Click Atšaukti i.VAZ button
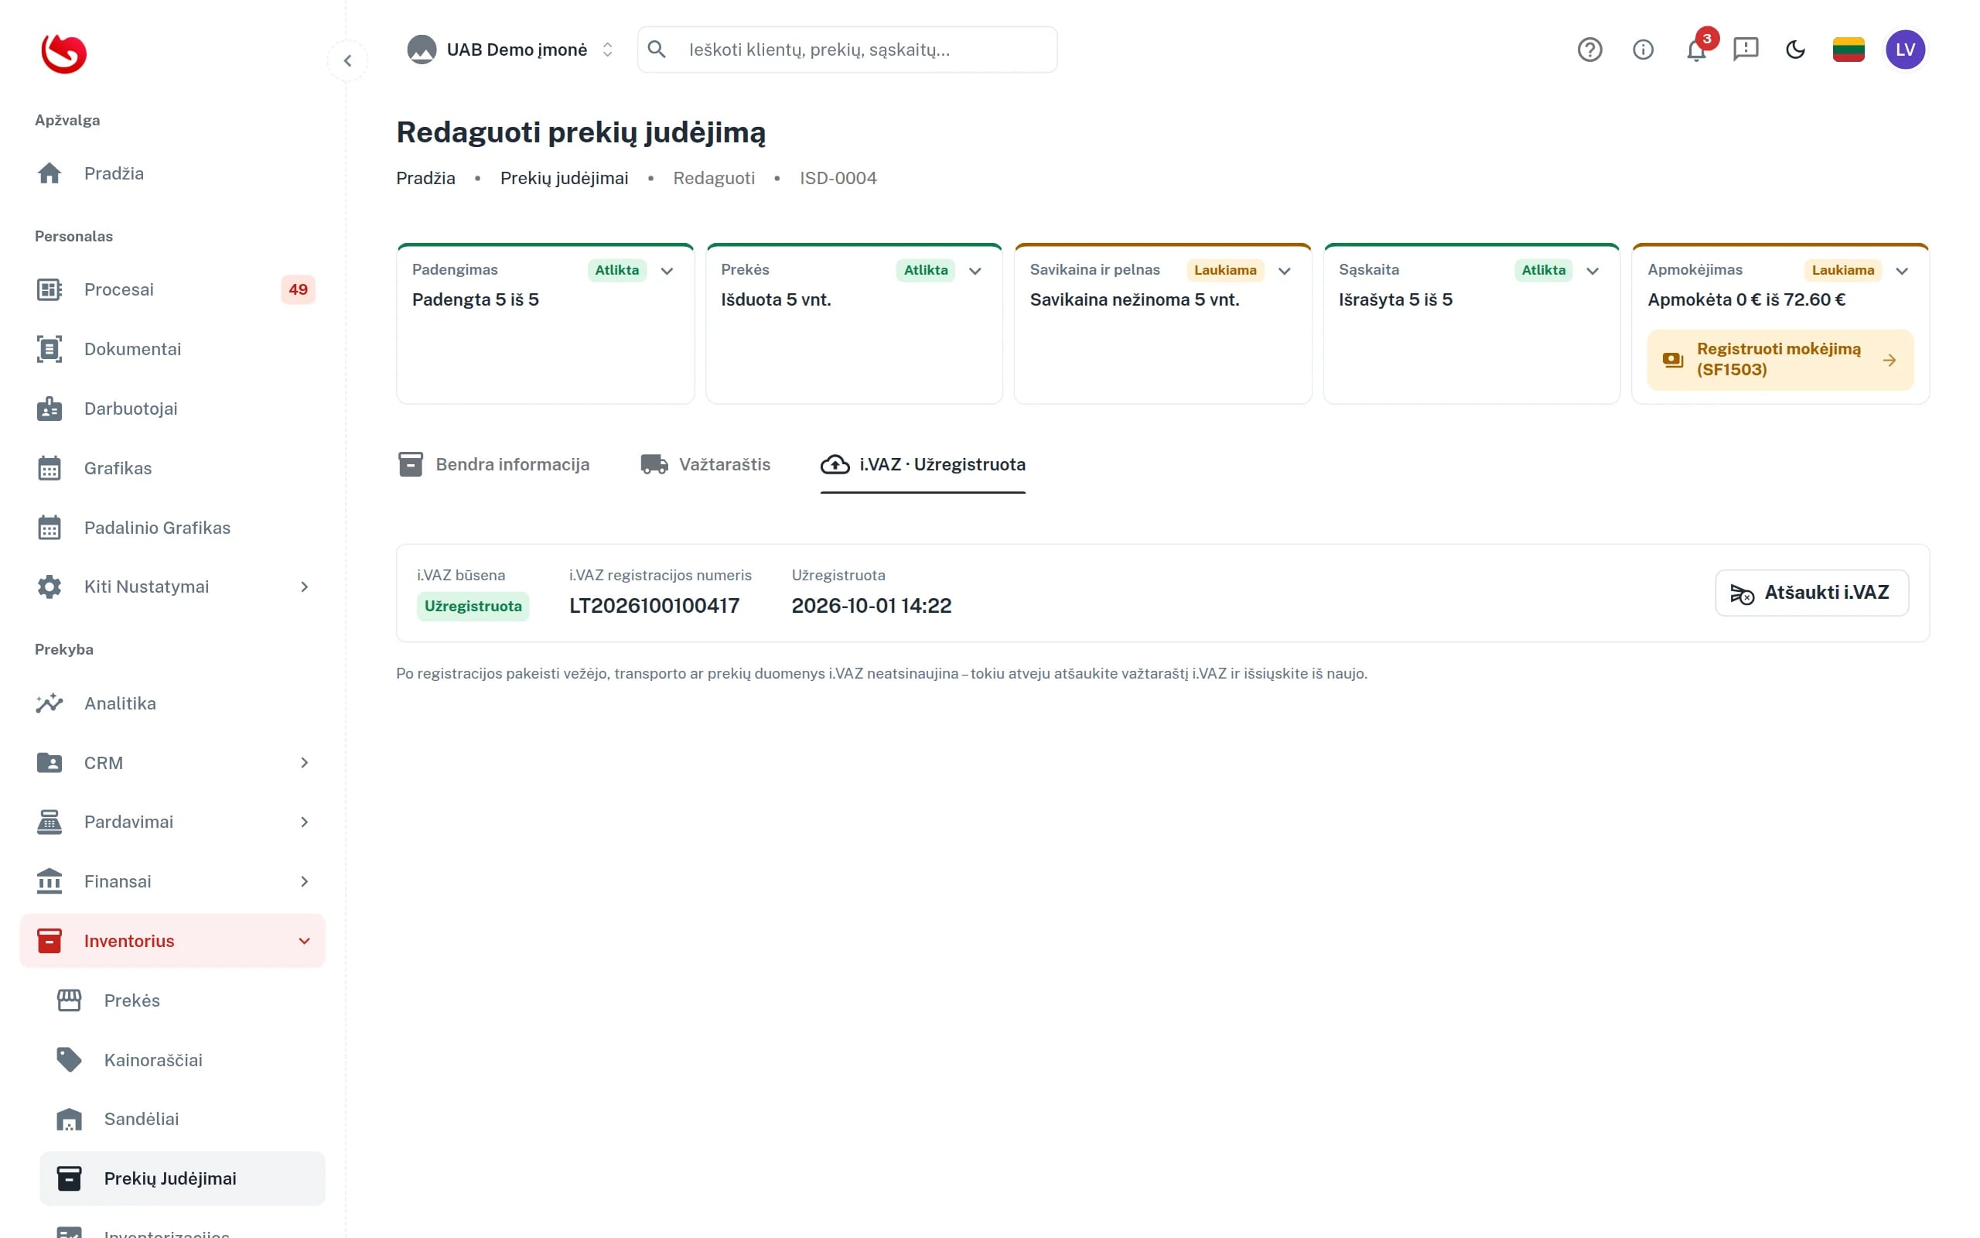 tap(1811, 593)
